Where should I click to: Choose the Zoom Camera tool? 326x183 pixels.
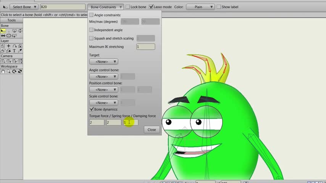tap(9, 61)
